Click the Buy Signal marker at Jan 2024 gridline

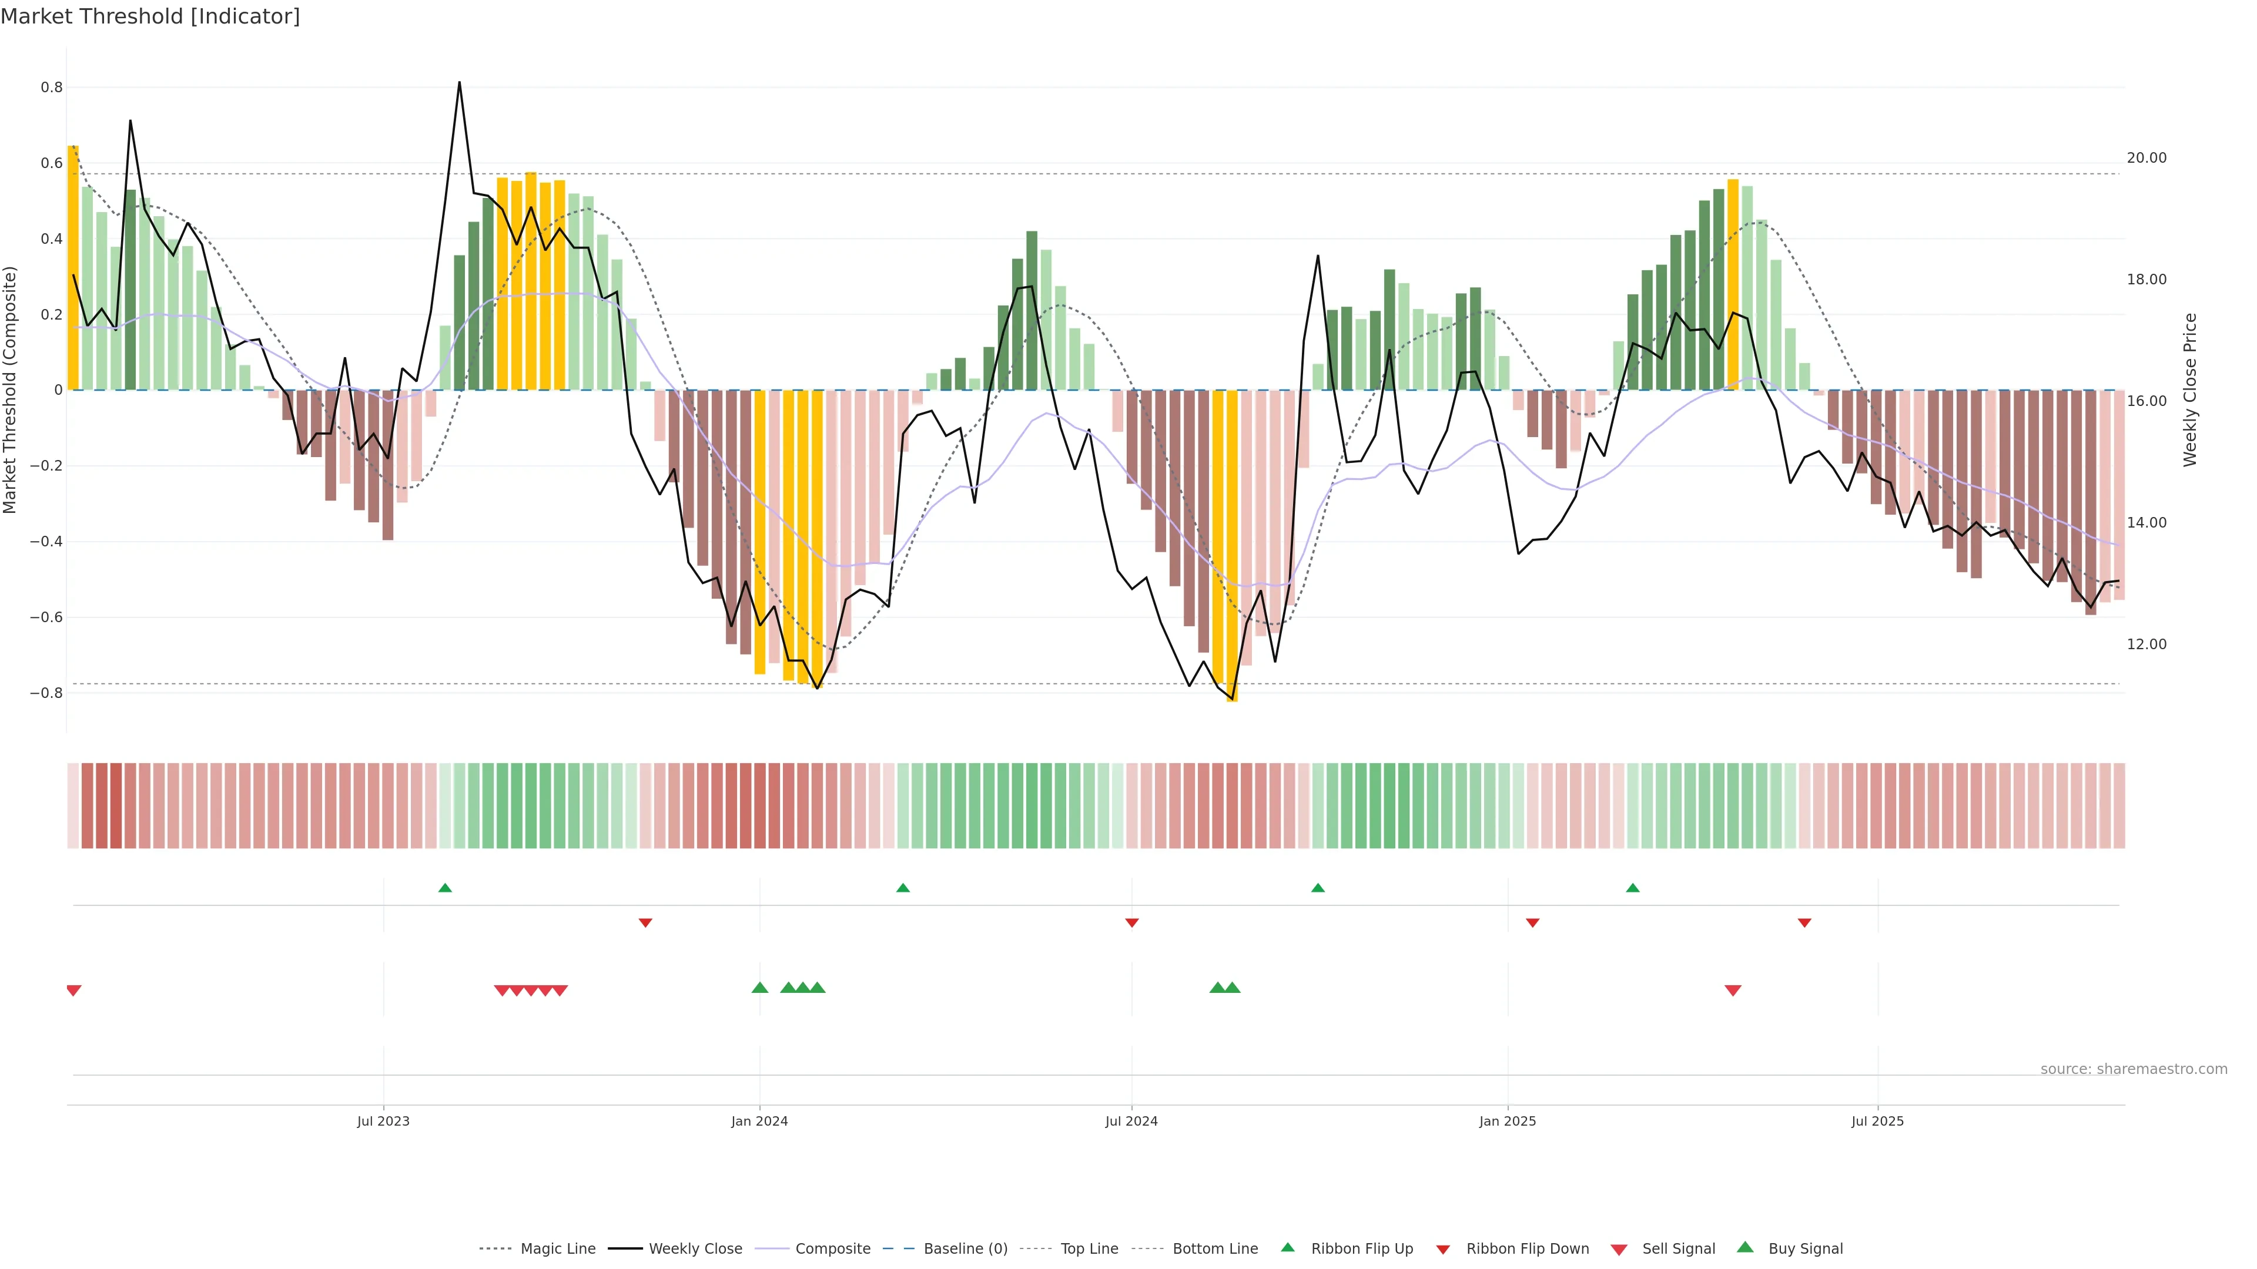point(759,988)
